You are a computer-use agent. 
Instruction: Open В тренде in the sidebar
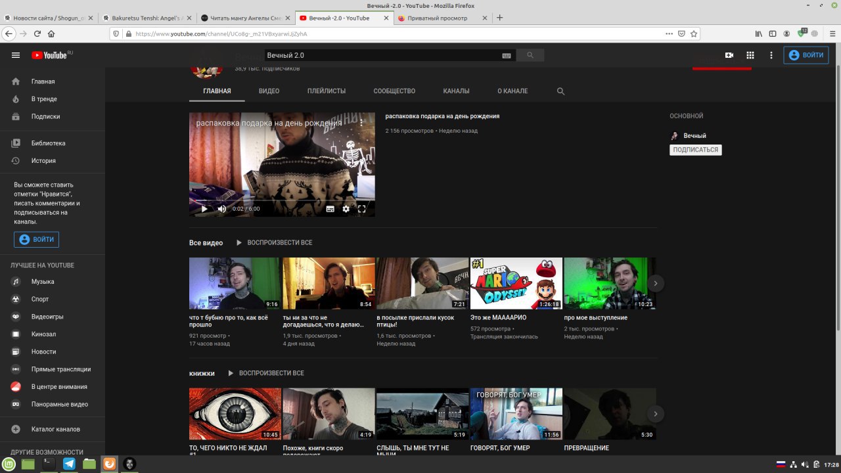(x=53, y=99)
